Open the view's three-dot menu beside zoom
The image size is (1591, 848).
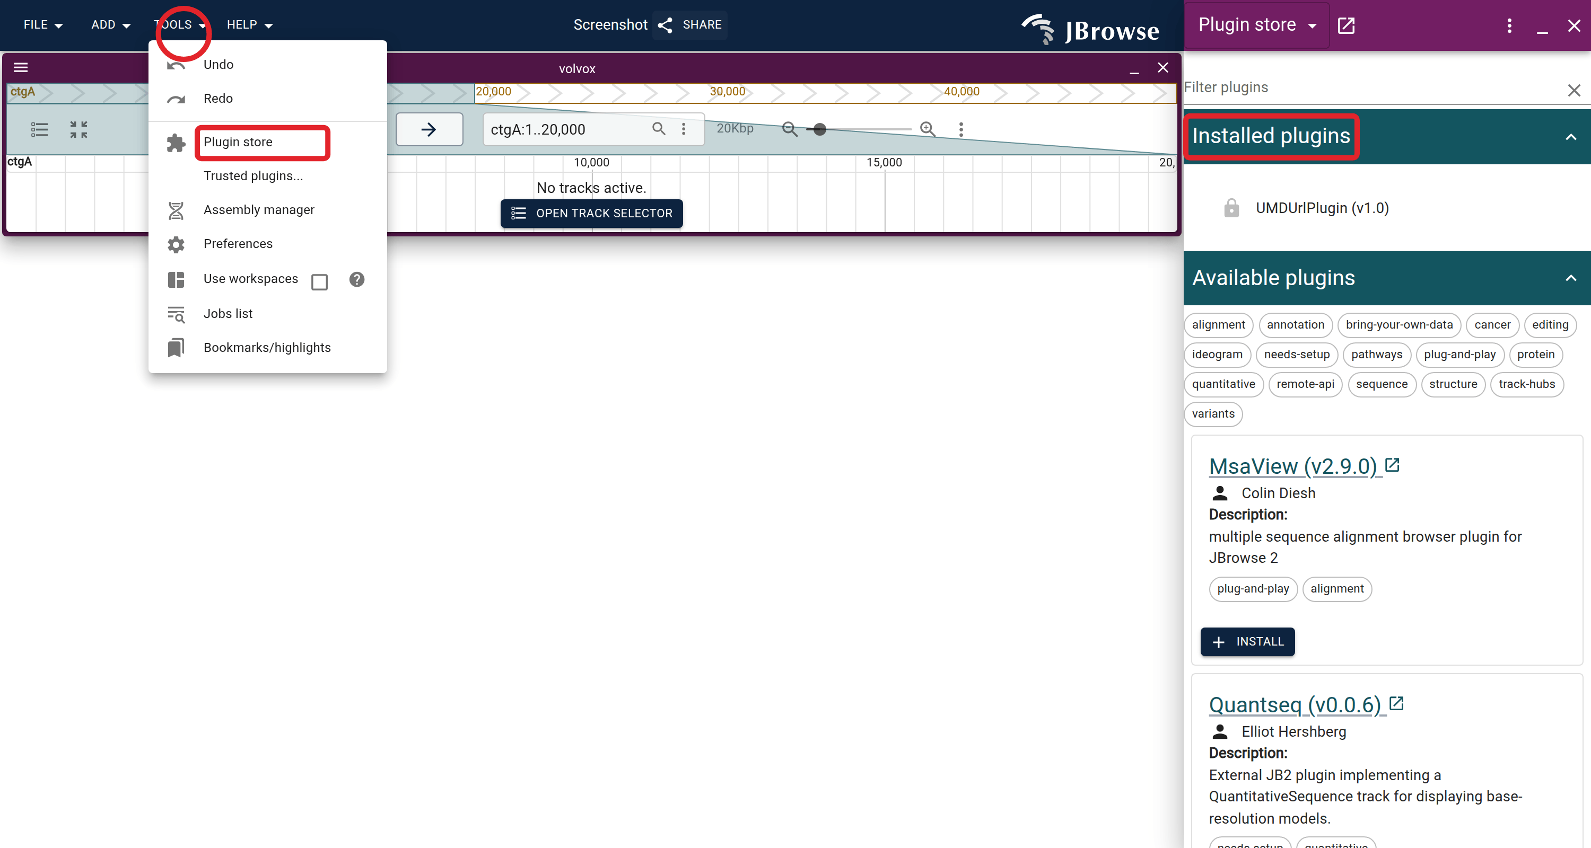click(961, 129)
